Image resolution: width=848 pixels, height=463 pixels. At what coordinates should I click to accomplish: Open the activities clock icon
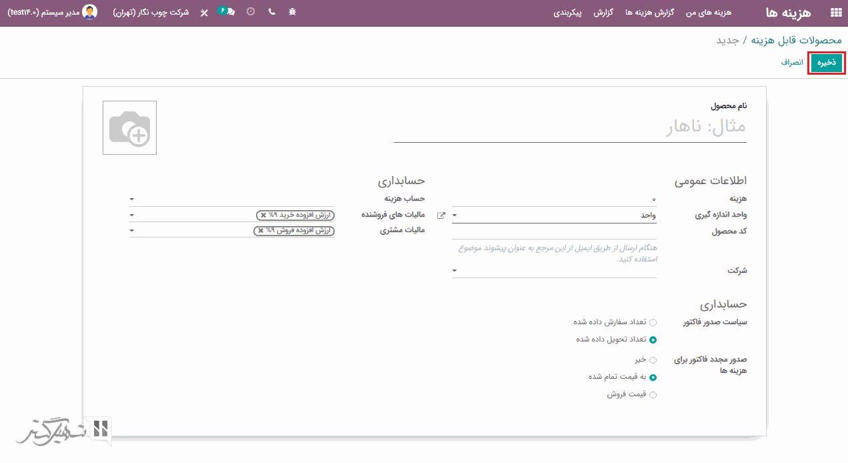(x=251, y=12)
